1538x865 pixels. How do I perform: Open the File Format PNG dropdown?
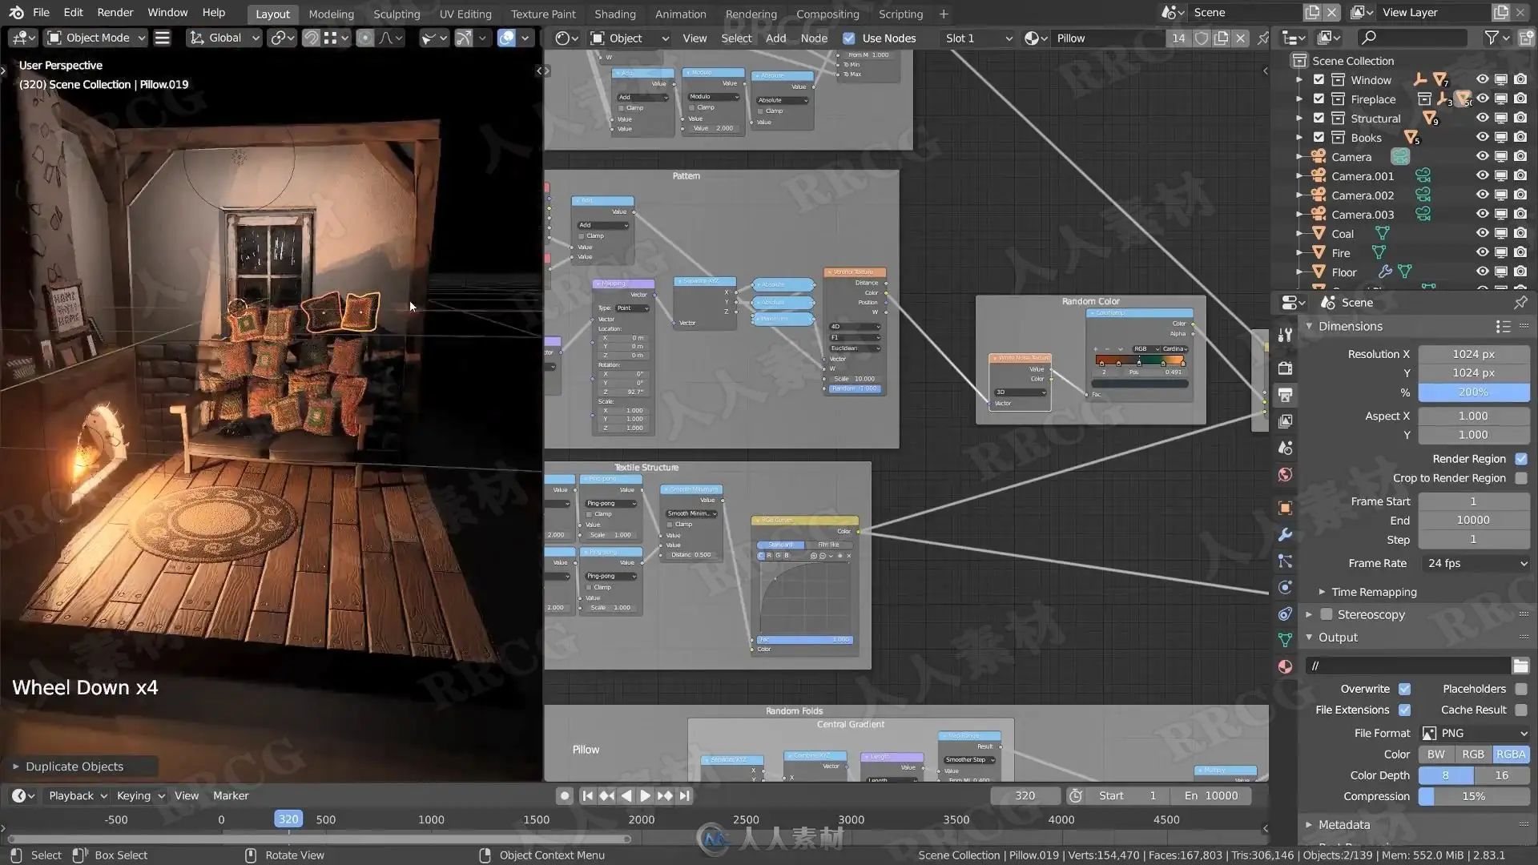click(1474, 733)
